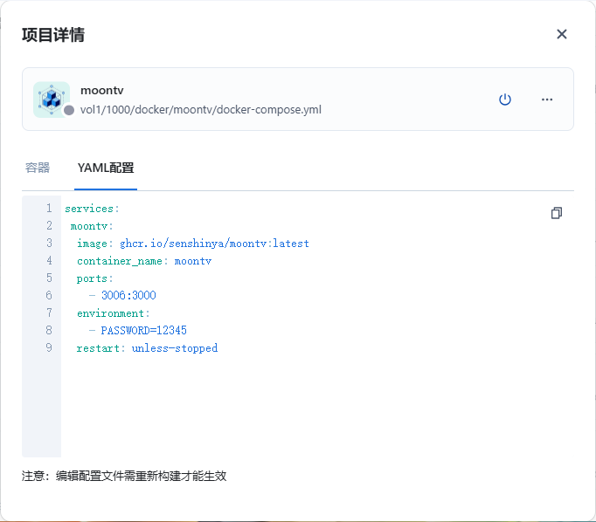Click the 注意 note about rebuilding

click(x=124, y=476)
